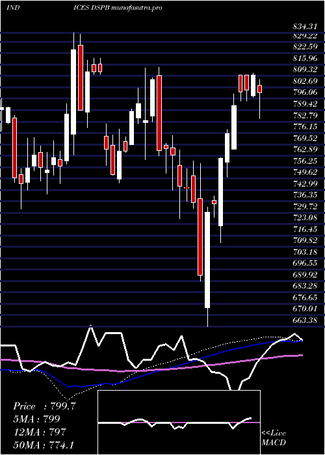Click the 736.35 price level label

(x=305, y=195)
